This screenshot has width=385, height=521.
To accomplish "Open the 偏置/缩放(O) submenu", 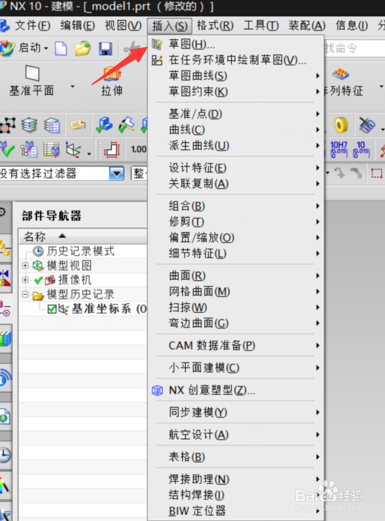I will point(236,238).
